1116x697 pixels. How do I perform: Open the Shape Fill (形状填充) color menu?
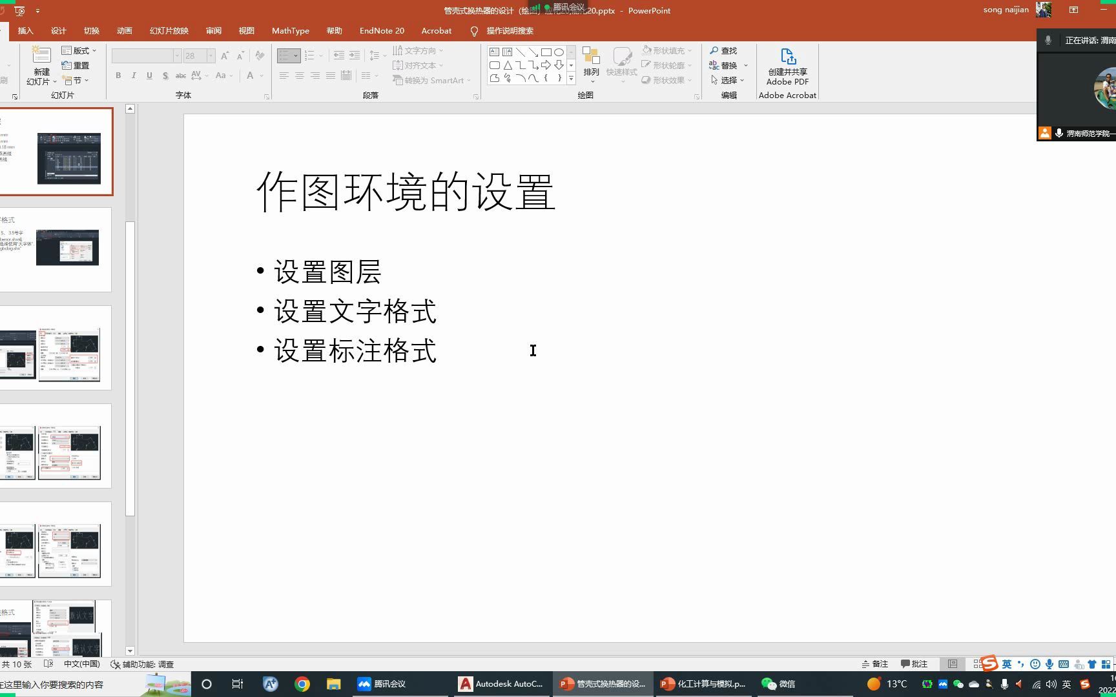(666, 50)
